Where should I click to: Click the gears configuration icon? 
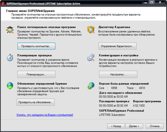click(x=91, y=58)
